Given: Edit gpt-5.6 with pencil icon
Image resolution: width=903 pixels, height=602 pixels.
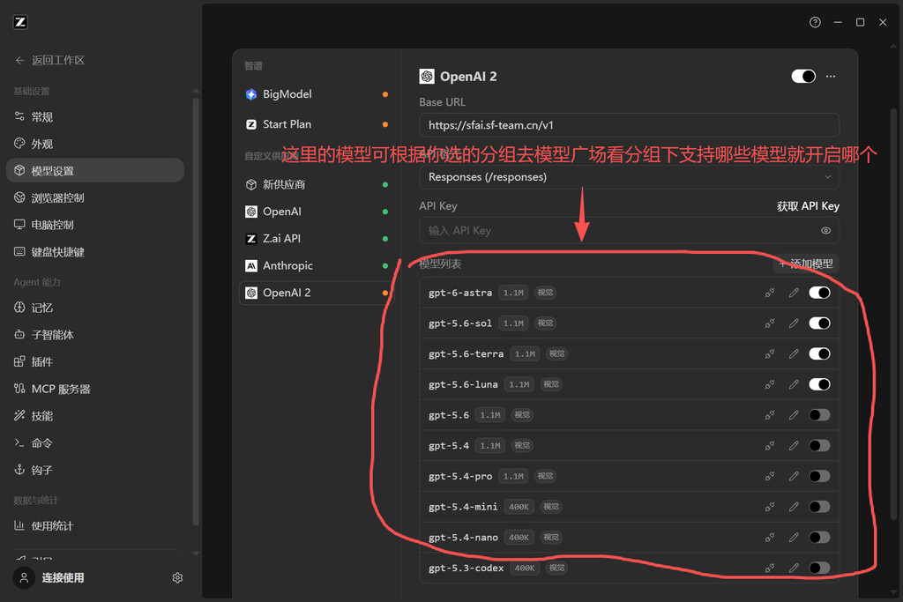Looking at the screenshot, I should click(794, 415).
